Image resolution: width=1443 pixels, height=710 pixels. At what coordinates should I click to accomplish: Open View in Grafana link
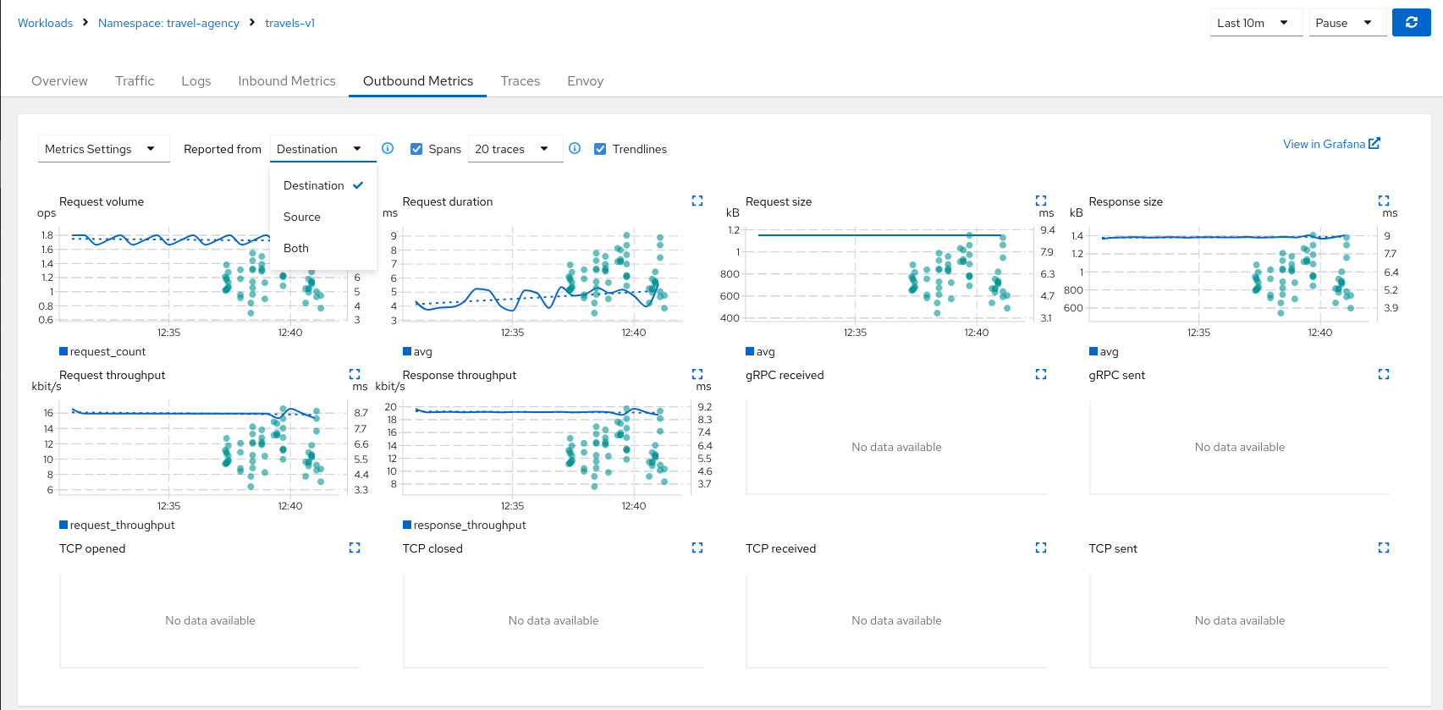(1330, 144)
